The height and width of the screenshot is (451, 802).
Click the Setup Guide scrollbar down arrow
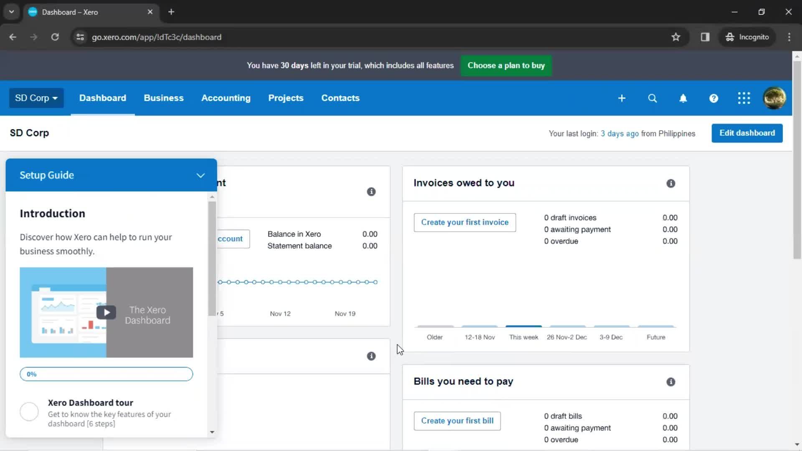[x=212, y=432]
